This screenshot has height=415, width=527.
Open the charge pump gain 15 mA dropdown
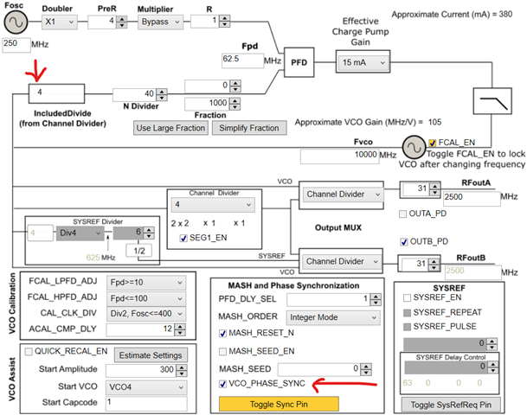[x=363, y=62]
